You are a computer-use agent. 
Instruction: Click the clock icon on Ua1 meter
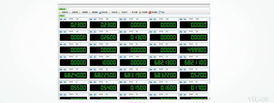click(x=61, y=19)
